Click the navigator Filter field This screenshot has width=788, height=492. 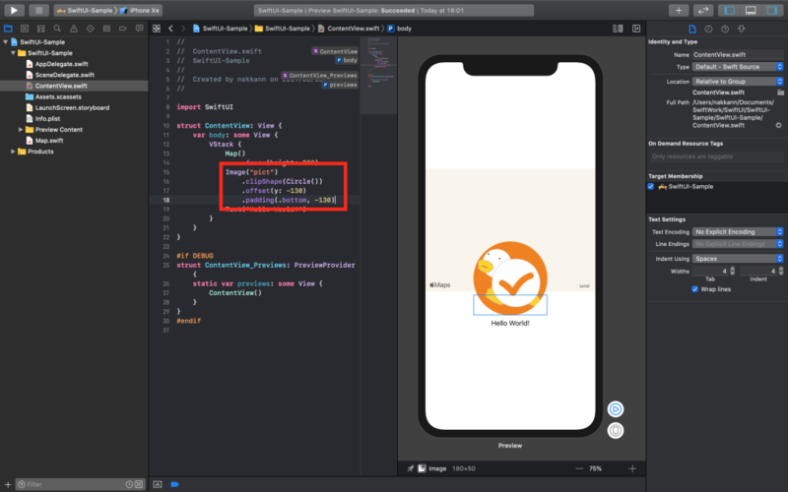(80, 484)
